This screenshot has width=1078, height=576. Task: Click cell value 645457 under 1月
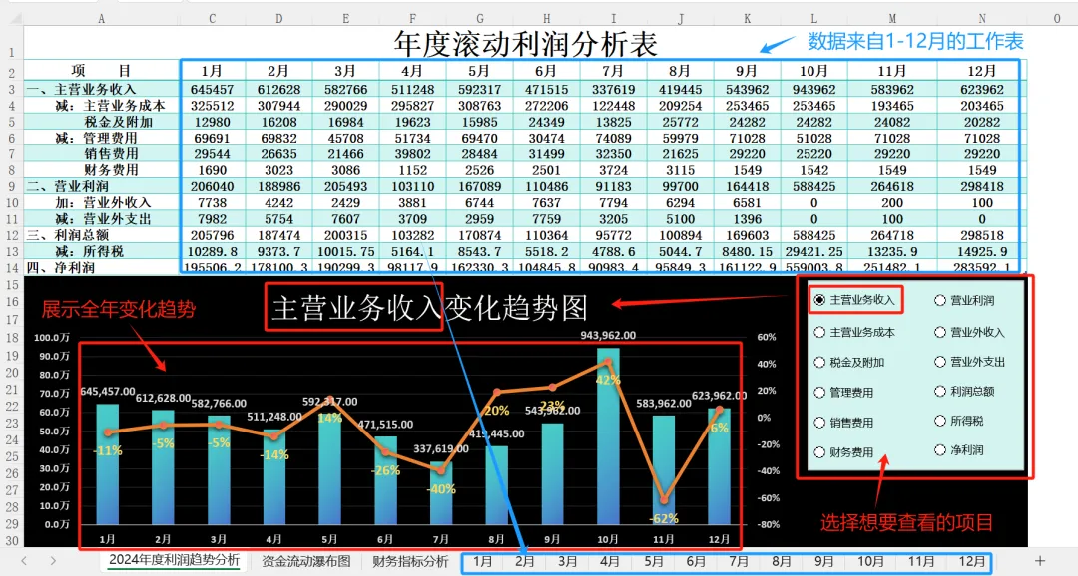pos(212,90)
